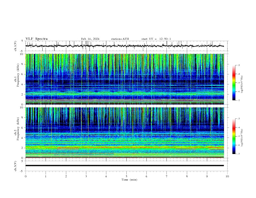Click the ch.1 color scale bar

[234, 83]
